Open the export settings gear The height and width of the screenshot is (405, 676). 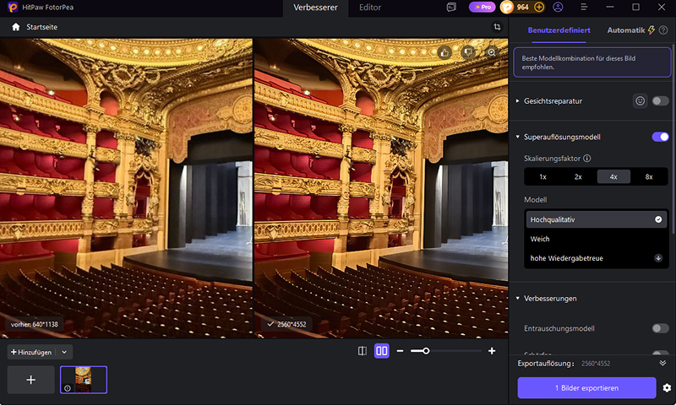(x=667, y=388)
